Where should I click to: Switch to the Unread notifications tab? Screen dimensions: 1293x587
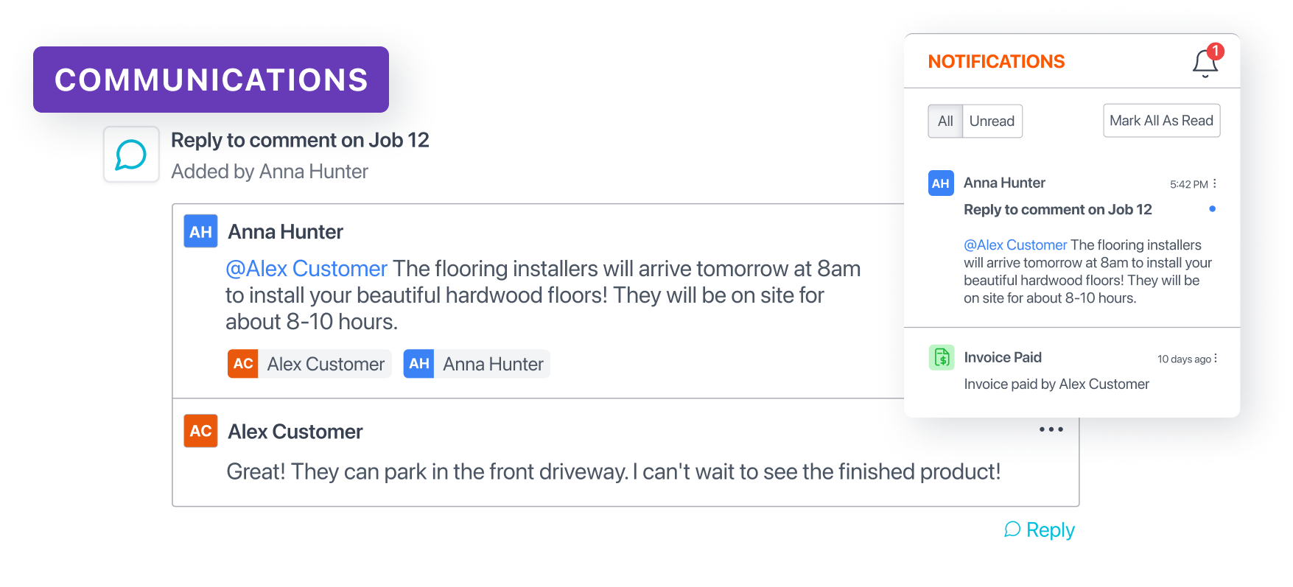[x=992, y=122]
